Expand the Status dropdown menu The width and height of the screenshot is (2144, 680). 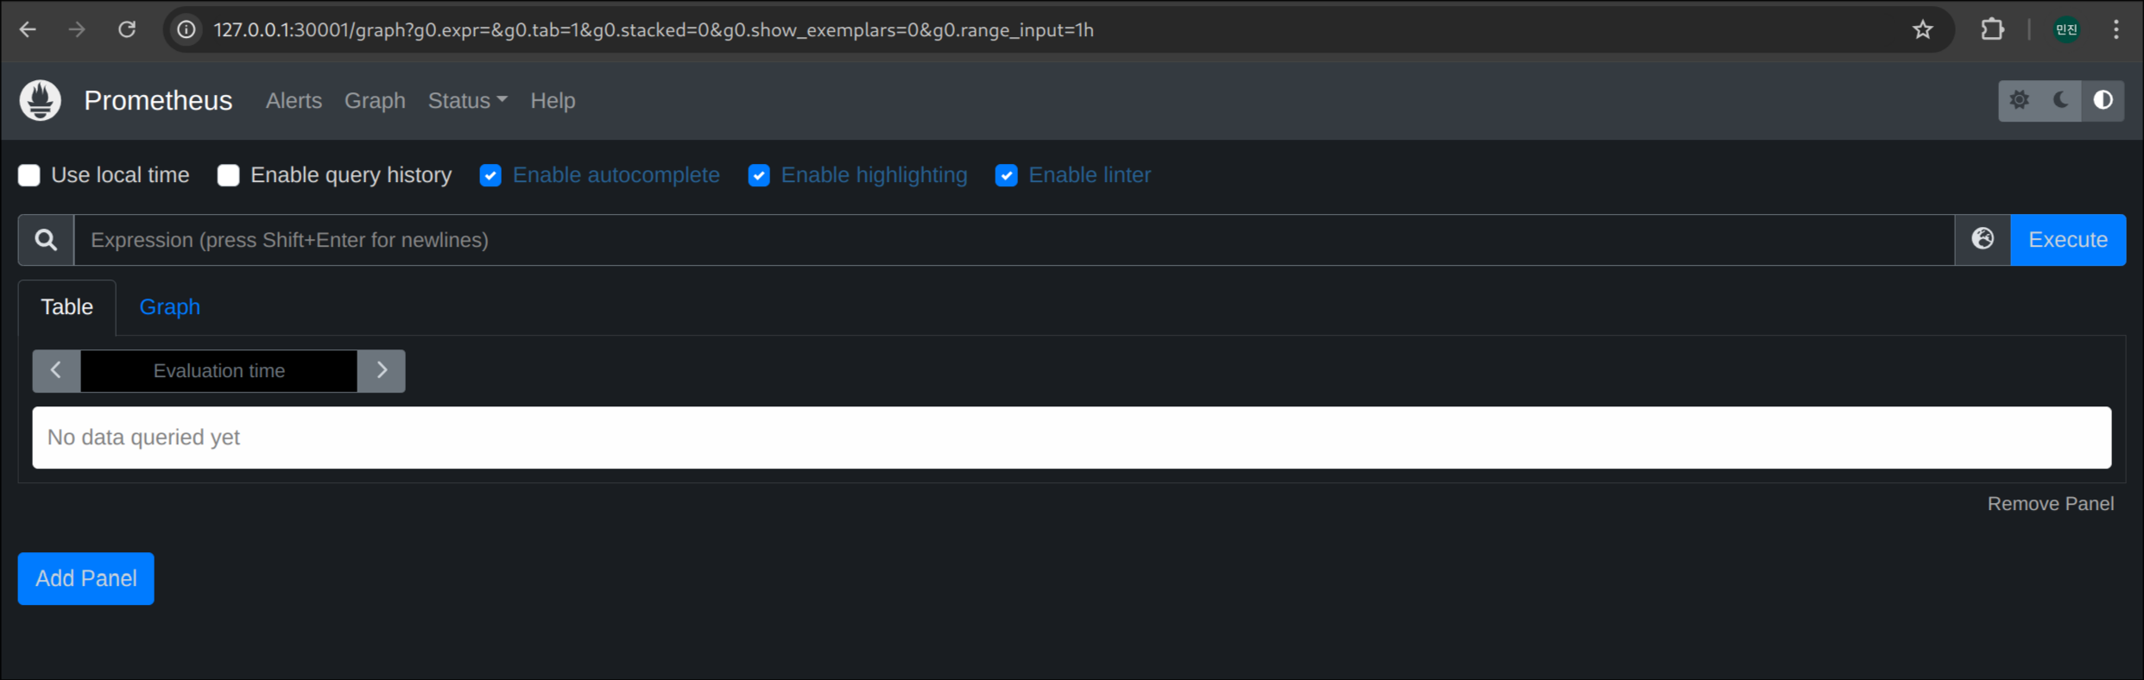pos(468,101)
